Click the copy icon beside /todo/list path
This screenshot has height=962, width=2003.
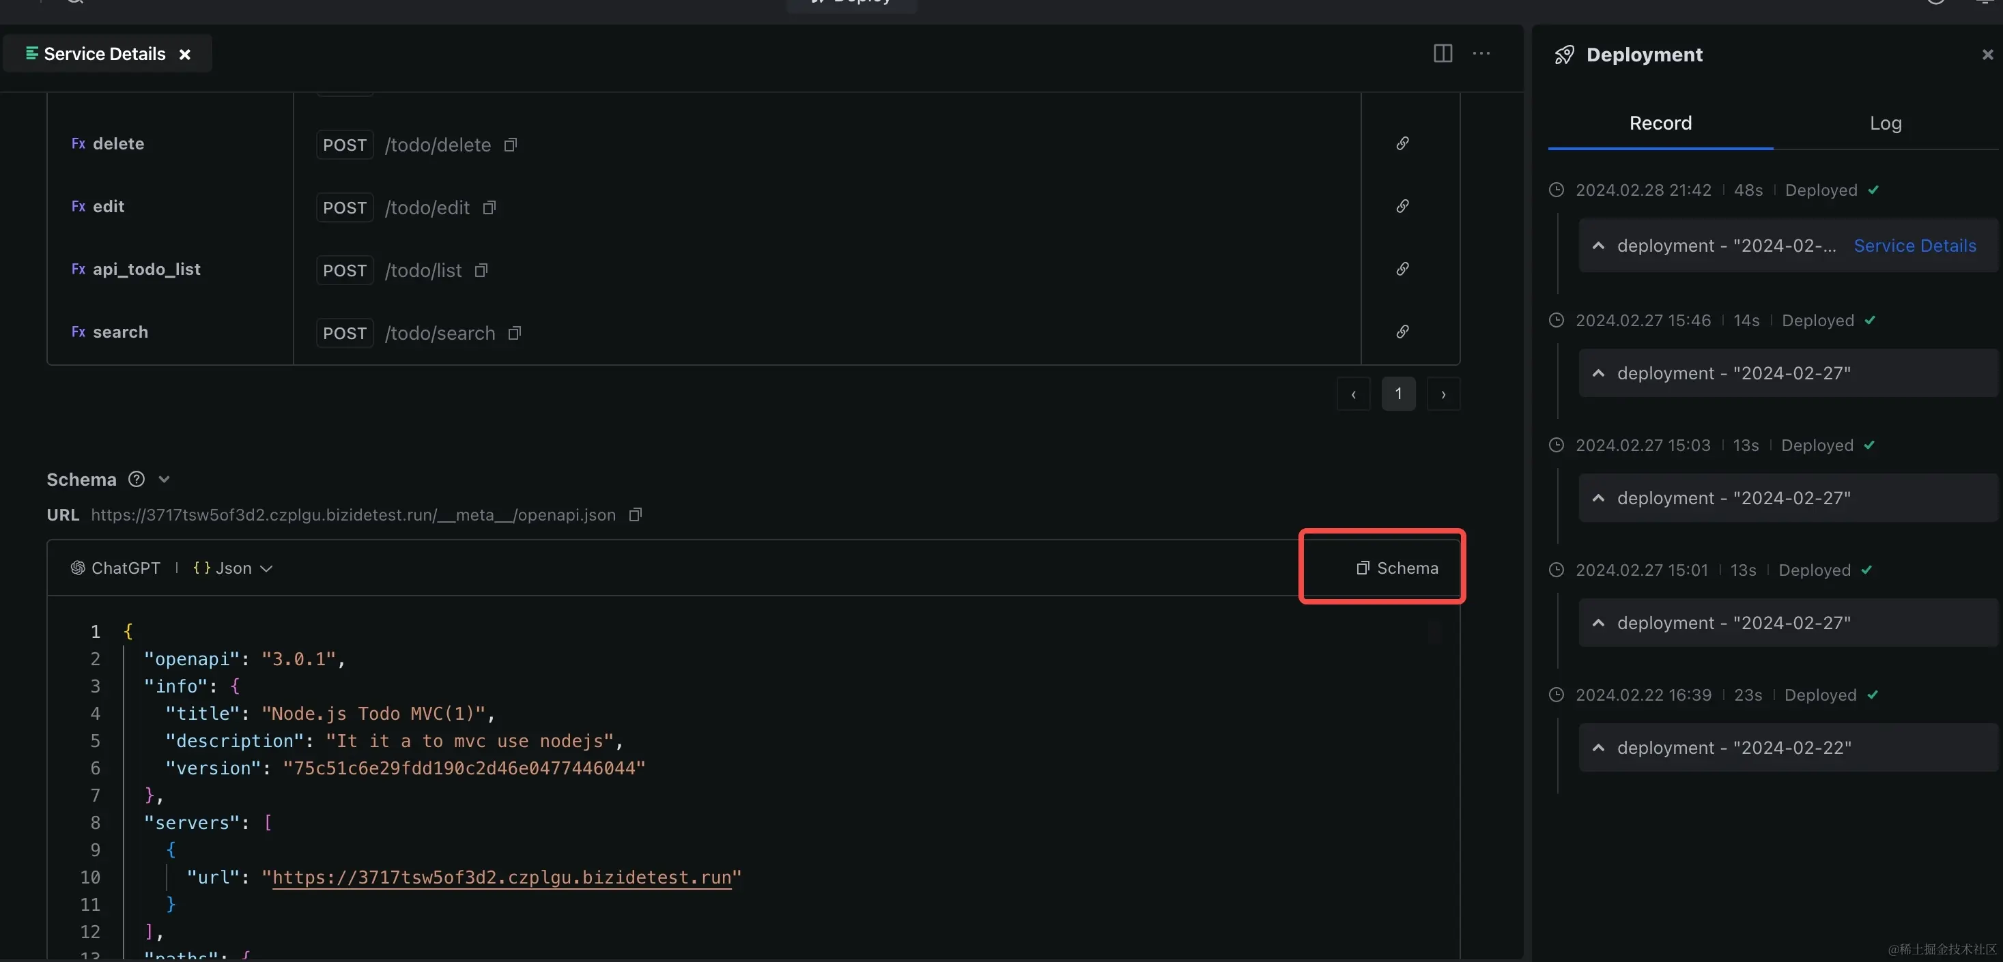tap(481, 269)
